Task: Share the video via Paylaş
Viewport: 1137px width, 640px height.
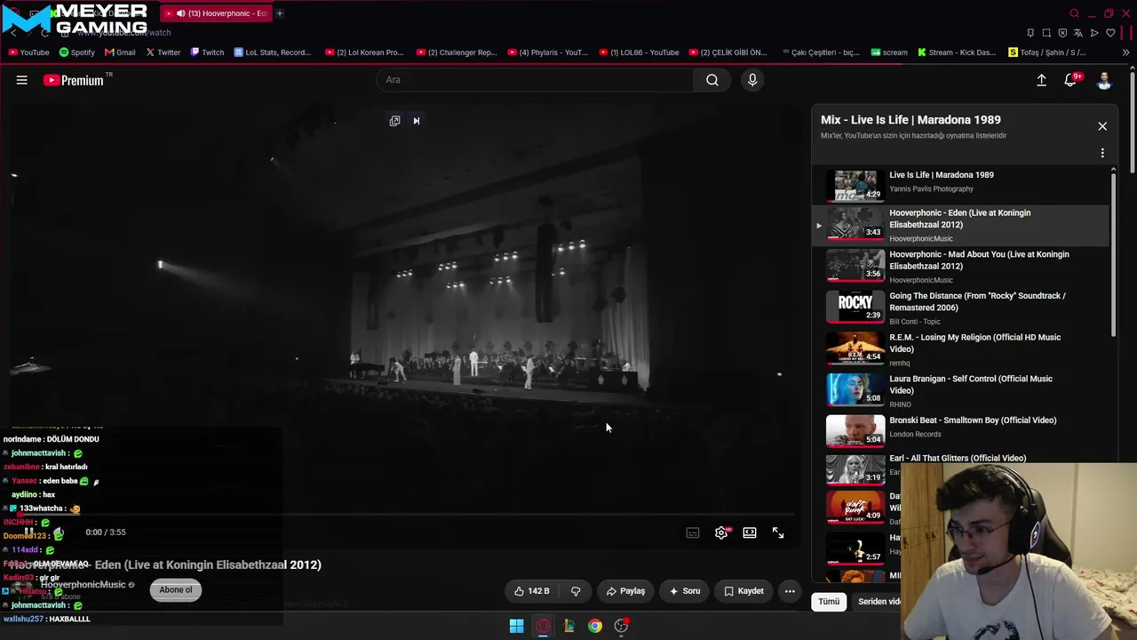Action: click(625, 591)
